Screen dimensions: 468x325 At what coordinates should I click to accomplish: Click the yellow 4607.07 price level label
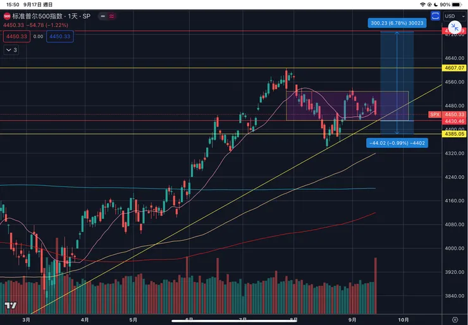click(x=455, y=68)
